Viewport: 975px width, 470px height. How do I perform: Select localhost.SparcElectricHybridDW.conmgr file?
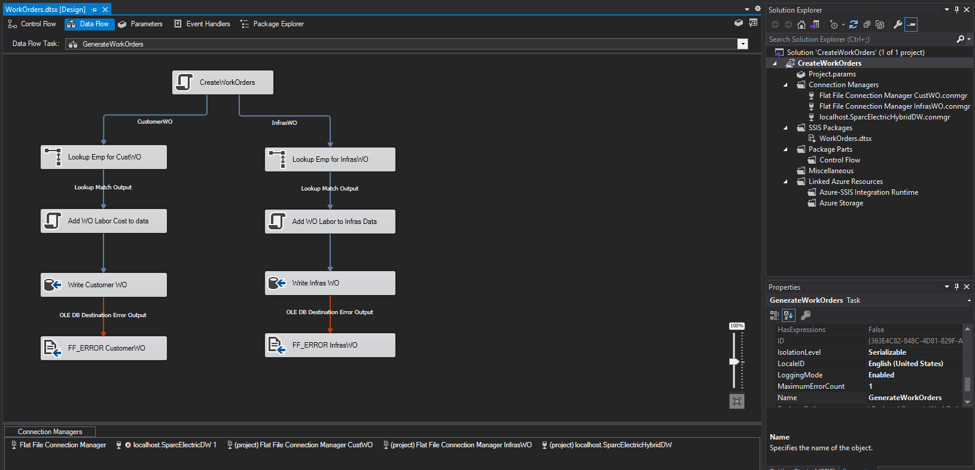pyautogui.click(x=885, y=117)
